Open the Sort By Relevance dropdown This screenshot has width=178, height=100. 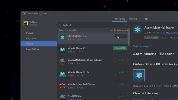[x=118, y=30]
